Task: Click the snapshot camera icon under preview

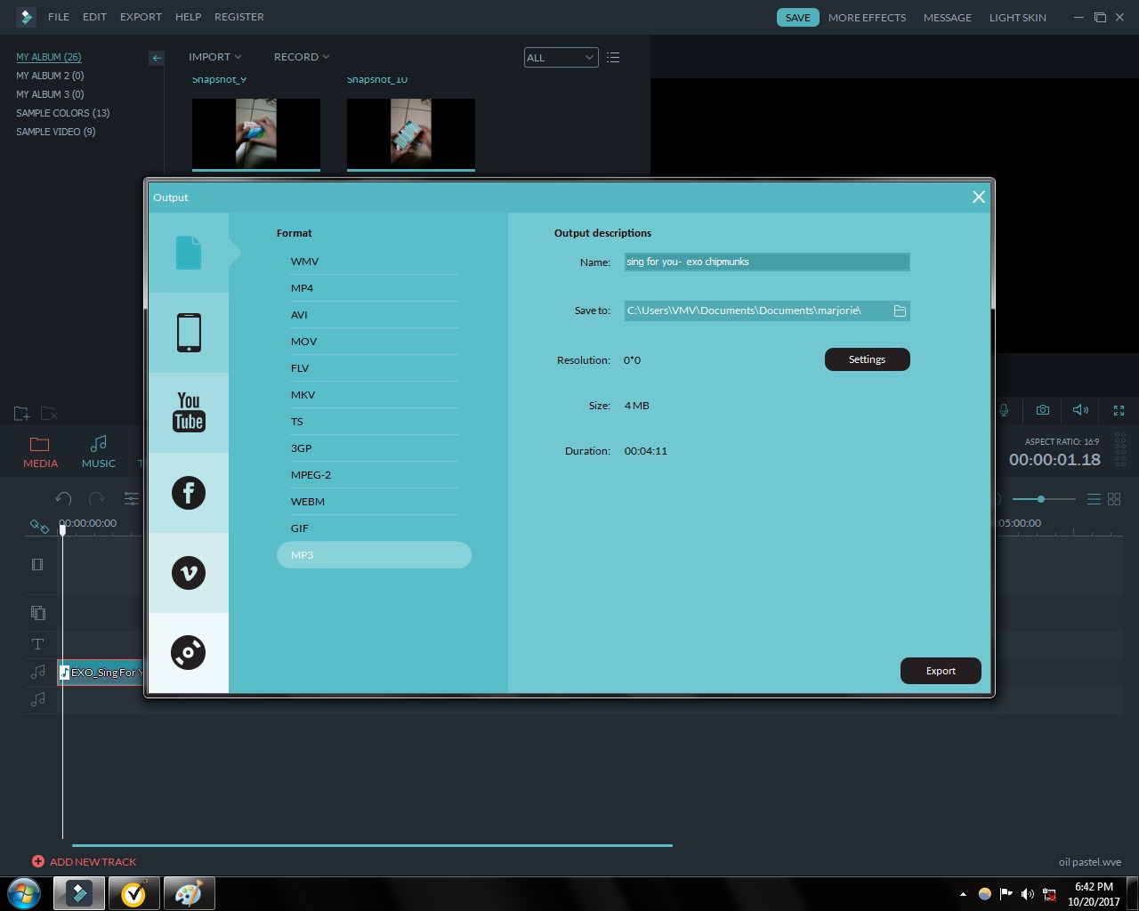Action: (1043, 410)
